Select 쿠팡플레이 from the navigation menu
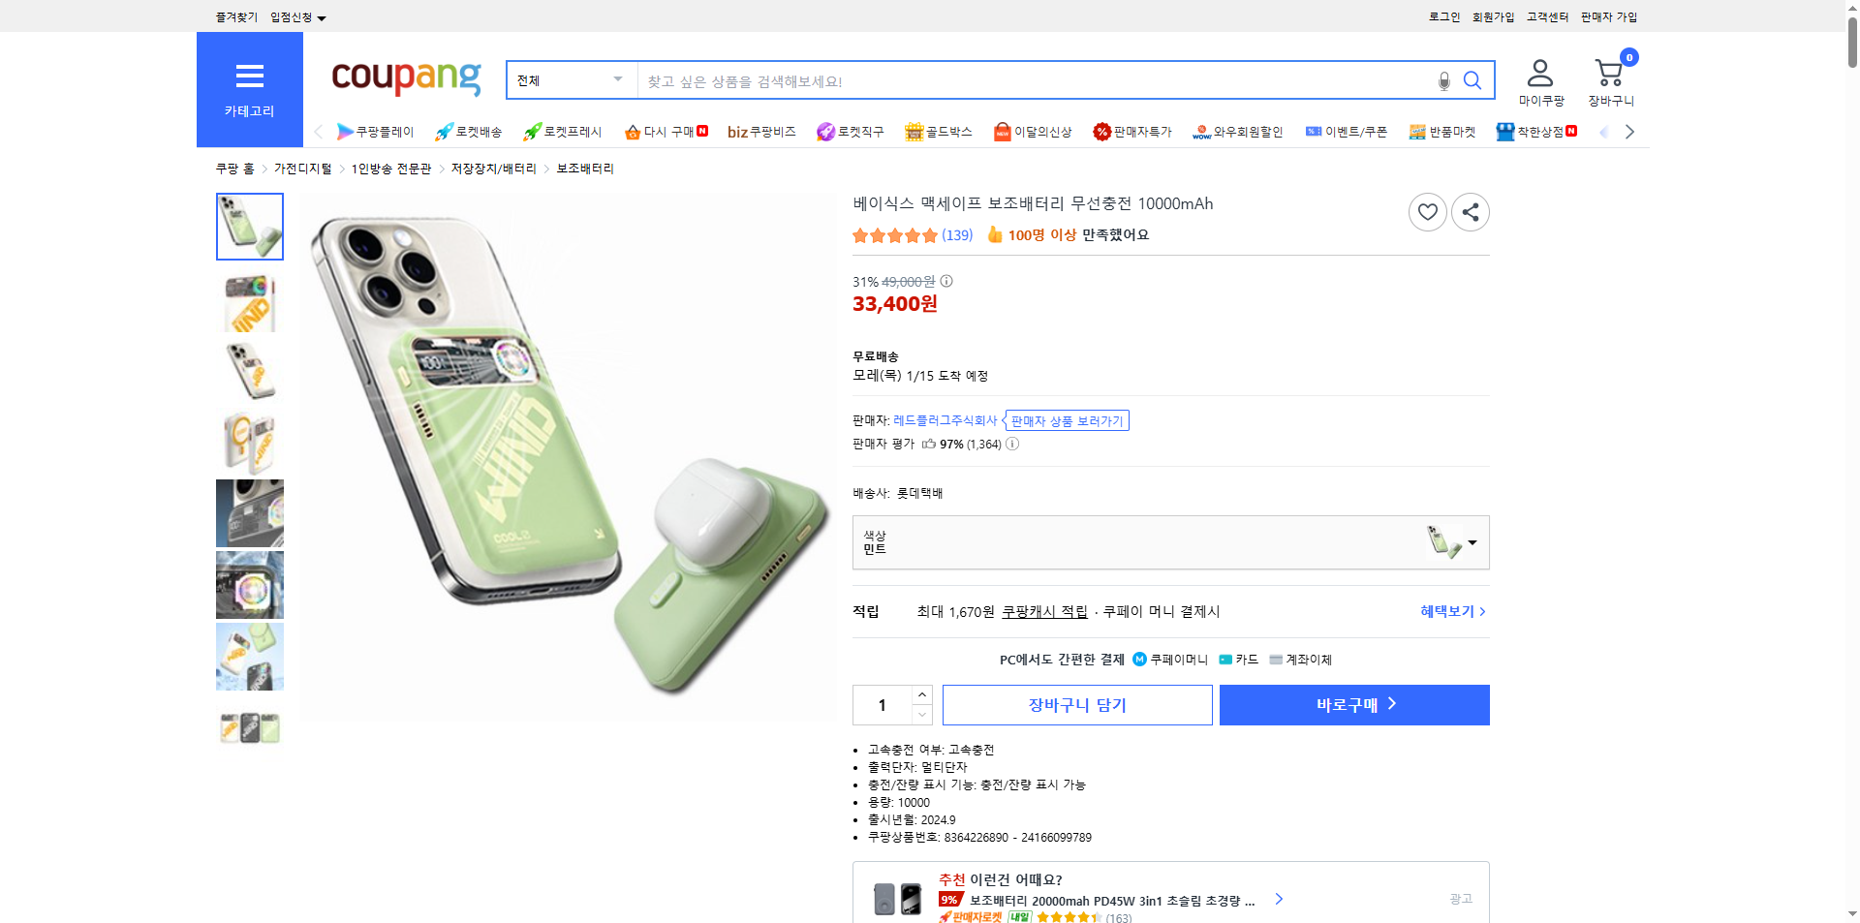This screenshot has width=1860, height=923. point(378,131)
